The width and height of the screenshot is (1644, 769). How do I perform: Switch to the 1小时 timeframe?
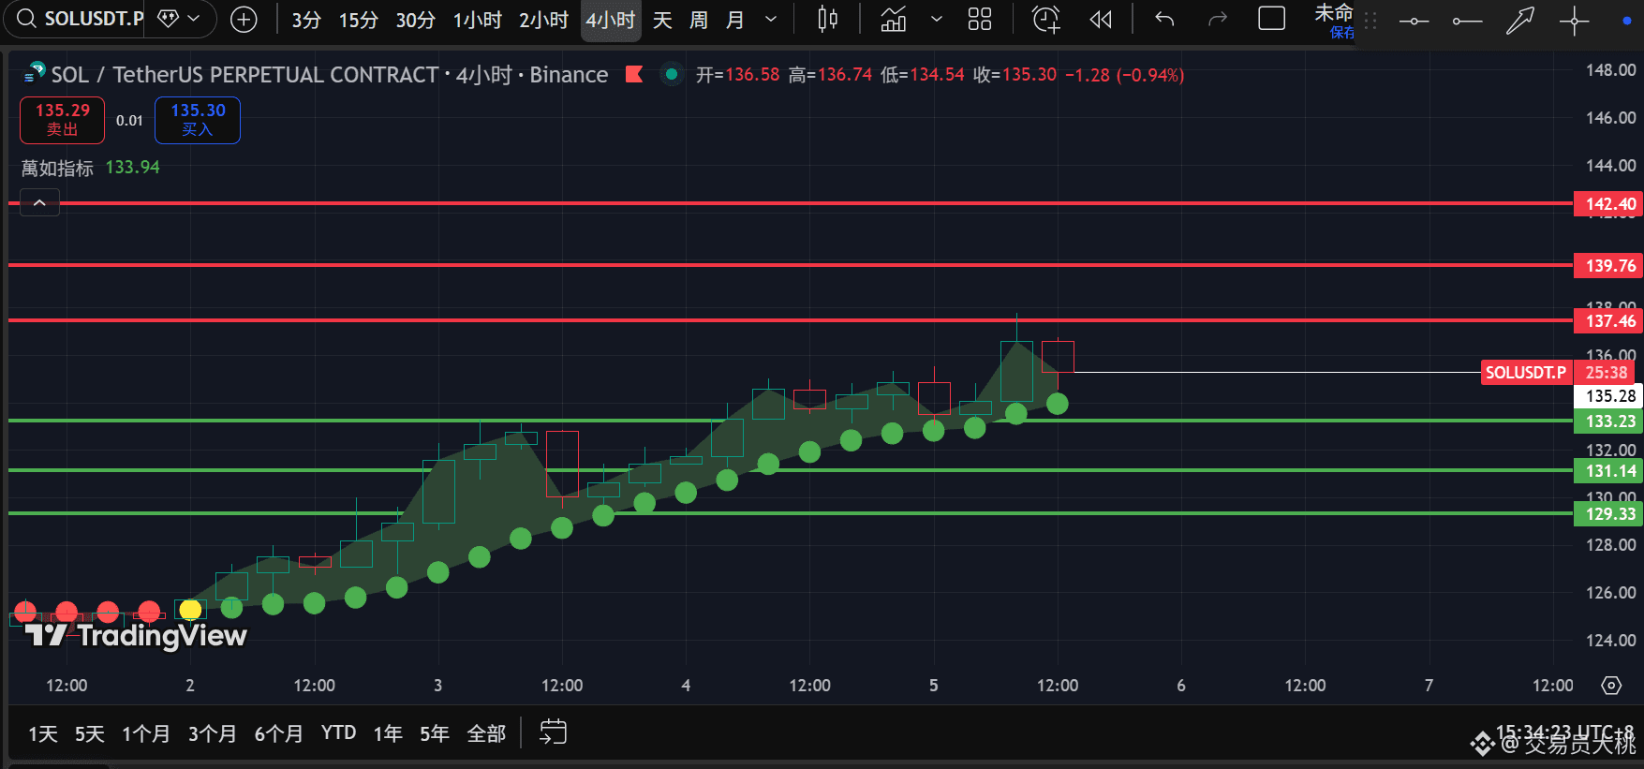click(478, 20)
